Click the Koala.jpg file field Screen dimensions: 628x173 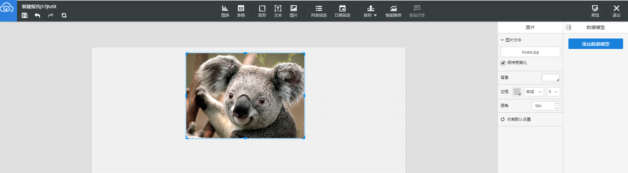point(530,52)
